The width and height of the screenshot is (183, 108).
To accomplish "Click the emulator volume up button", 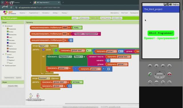I will pyautogui.click(x=163, y=66).
